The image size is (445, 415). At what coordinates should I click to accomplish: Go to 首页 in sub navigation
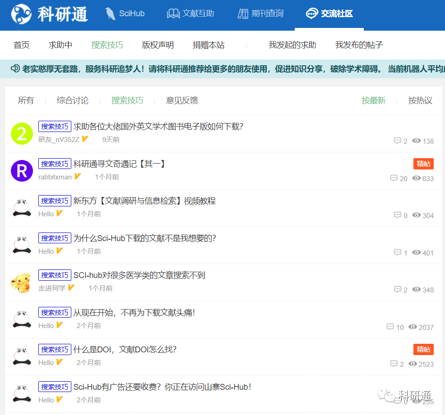22,45
